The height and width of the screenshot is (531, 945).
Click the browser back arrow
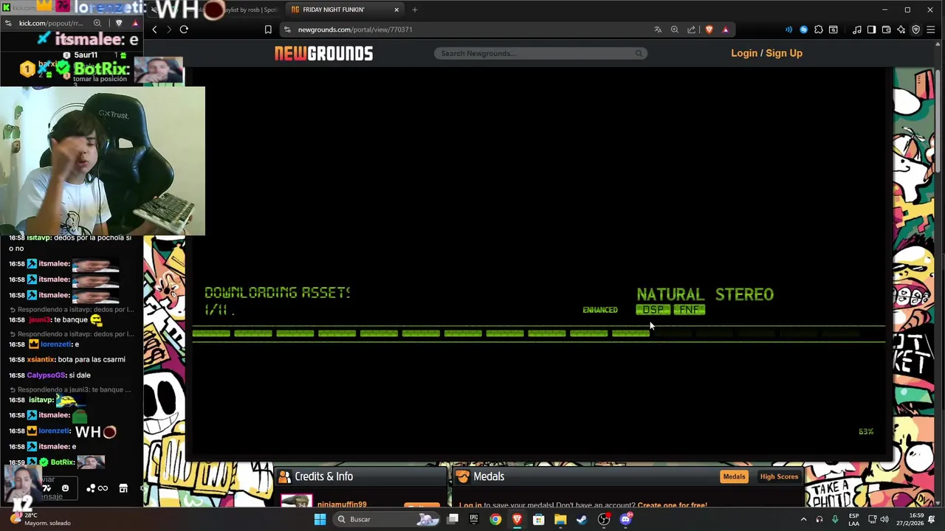pos(154,29)
